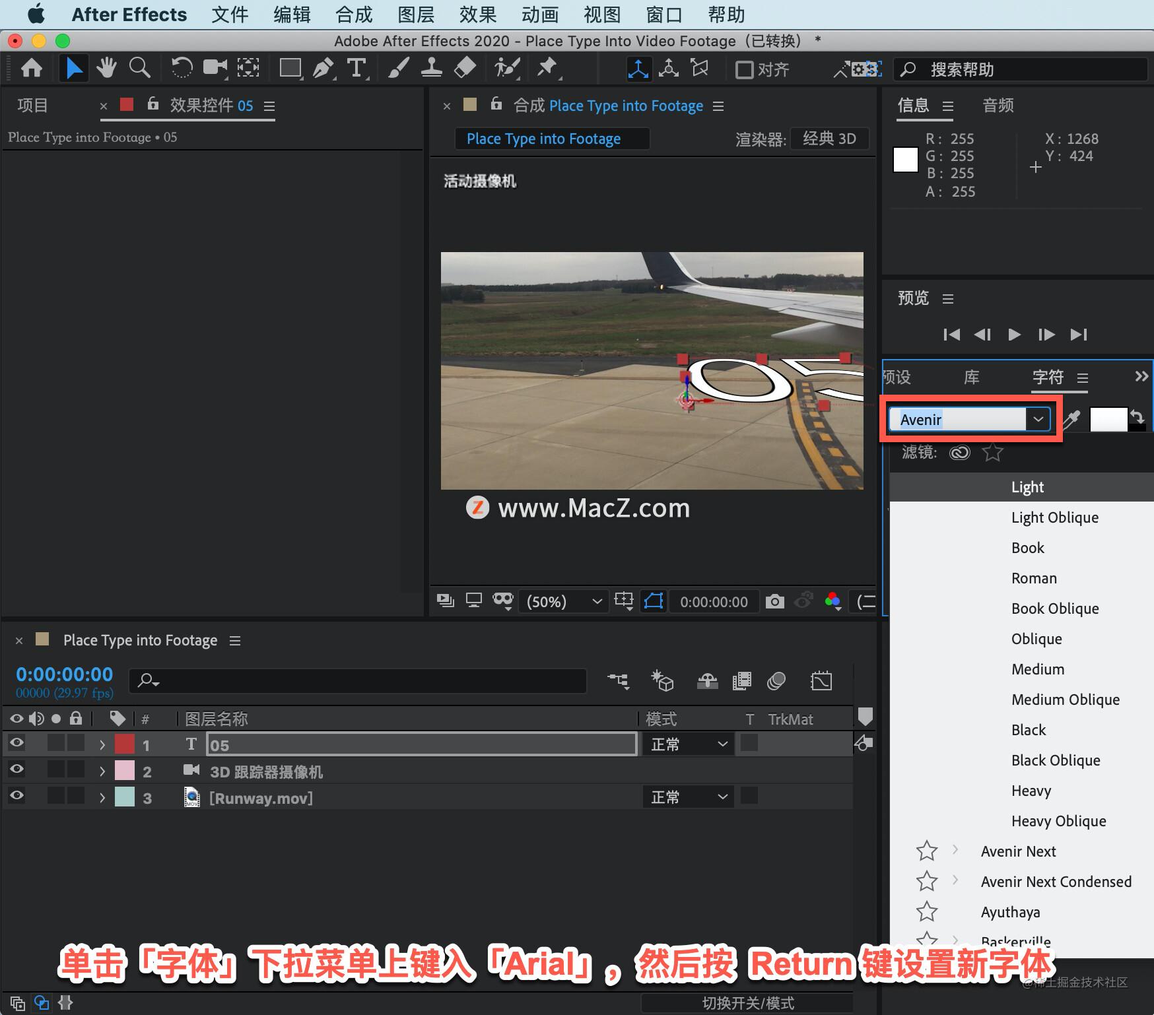1154x1015 pixels.
Task: Select the Zoom magnifier tool
Action: pyautogui.click(x=139, y=69)
